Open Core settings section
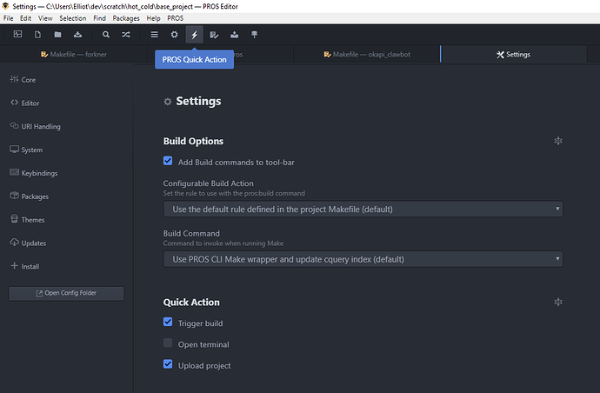 [23, 80]
